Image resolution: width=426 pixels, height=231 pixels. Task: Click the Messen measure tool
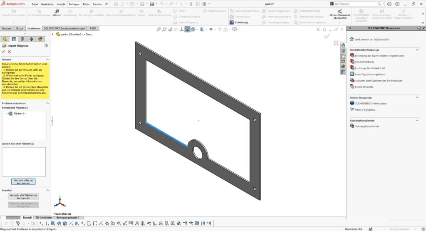click(x=57, y=12)
